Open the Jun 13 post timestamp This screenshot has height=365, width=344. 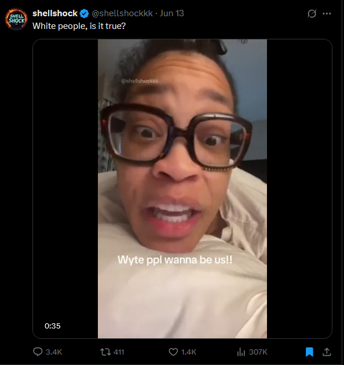click(172, 13)
